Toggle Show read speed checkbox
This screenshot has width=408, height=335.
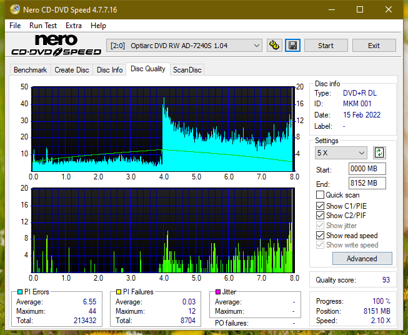pyautogui.click(x=320, y=235)
